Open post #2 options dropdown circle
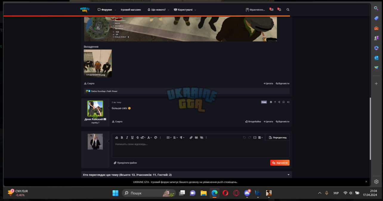 [x=271, y=102]
